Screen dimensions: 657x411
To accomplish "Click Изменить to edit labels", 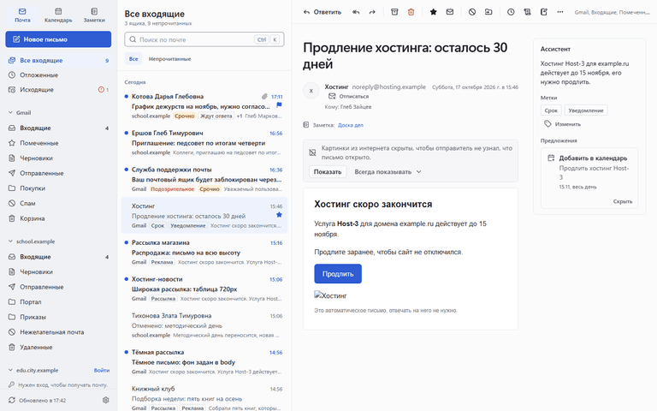I will (563, 124).
